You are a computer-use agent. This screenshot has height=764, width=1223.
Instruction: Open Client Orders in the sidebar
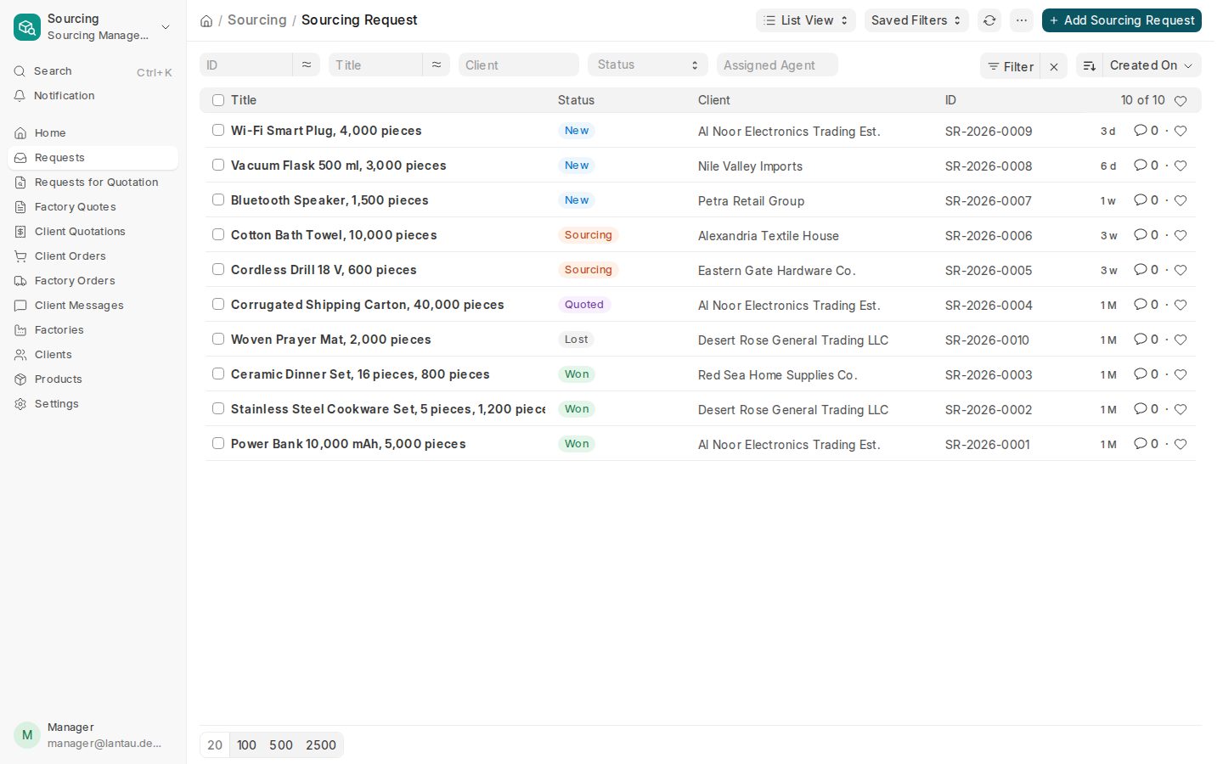93,256
